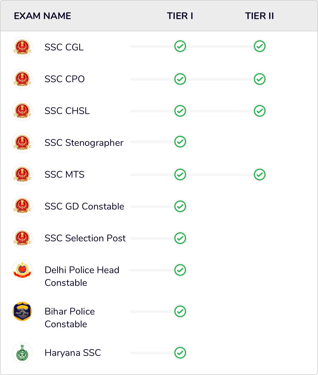Viewport: 318px width, 375px height.
Task: Open the SSC CHSL exam name link
Action: [x=67, y=111]
